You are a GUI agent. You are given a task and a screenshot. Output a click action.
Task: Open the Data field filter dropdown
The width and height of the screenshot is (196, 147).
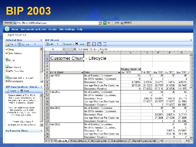point(119,72)
